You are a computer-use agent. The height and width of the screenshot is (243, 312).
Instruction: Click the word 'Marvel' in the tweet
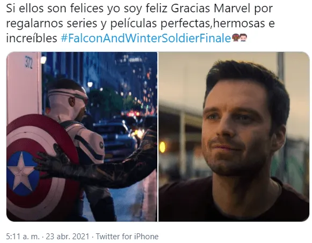tap(232, 9)
